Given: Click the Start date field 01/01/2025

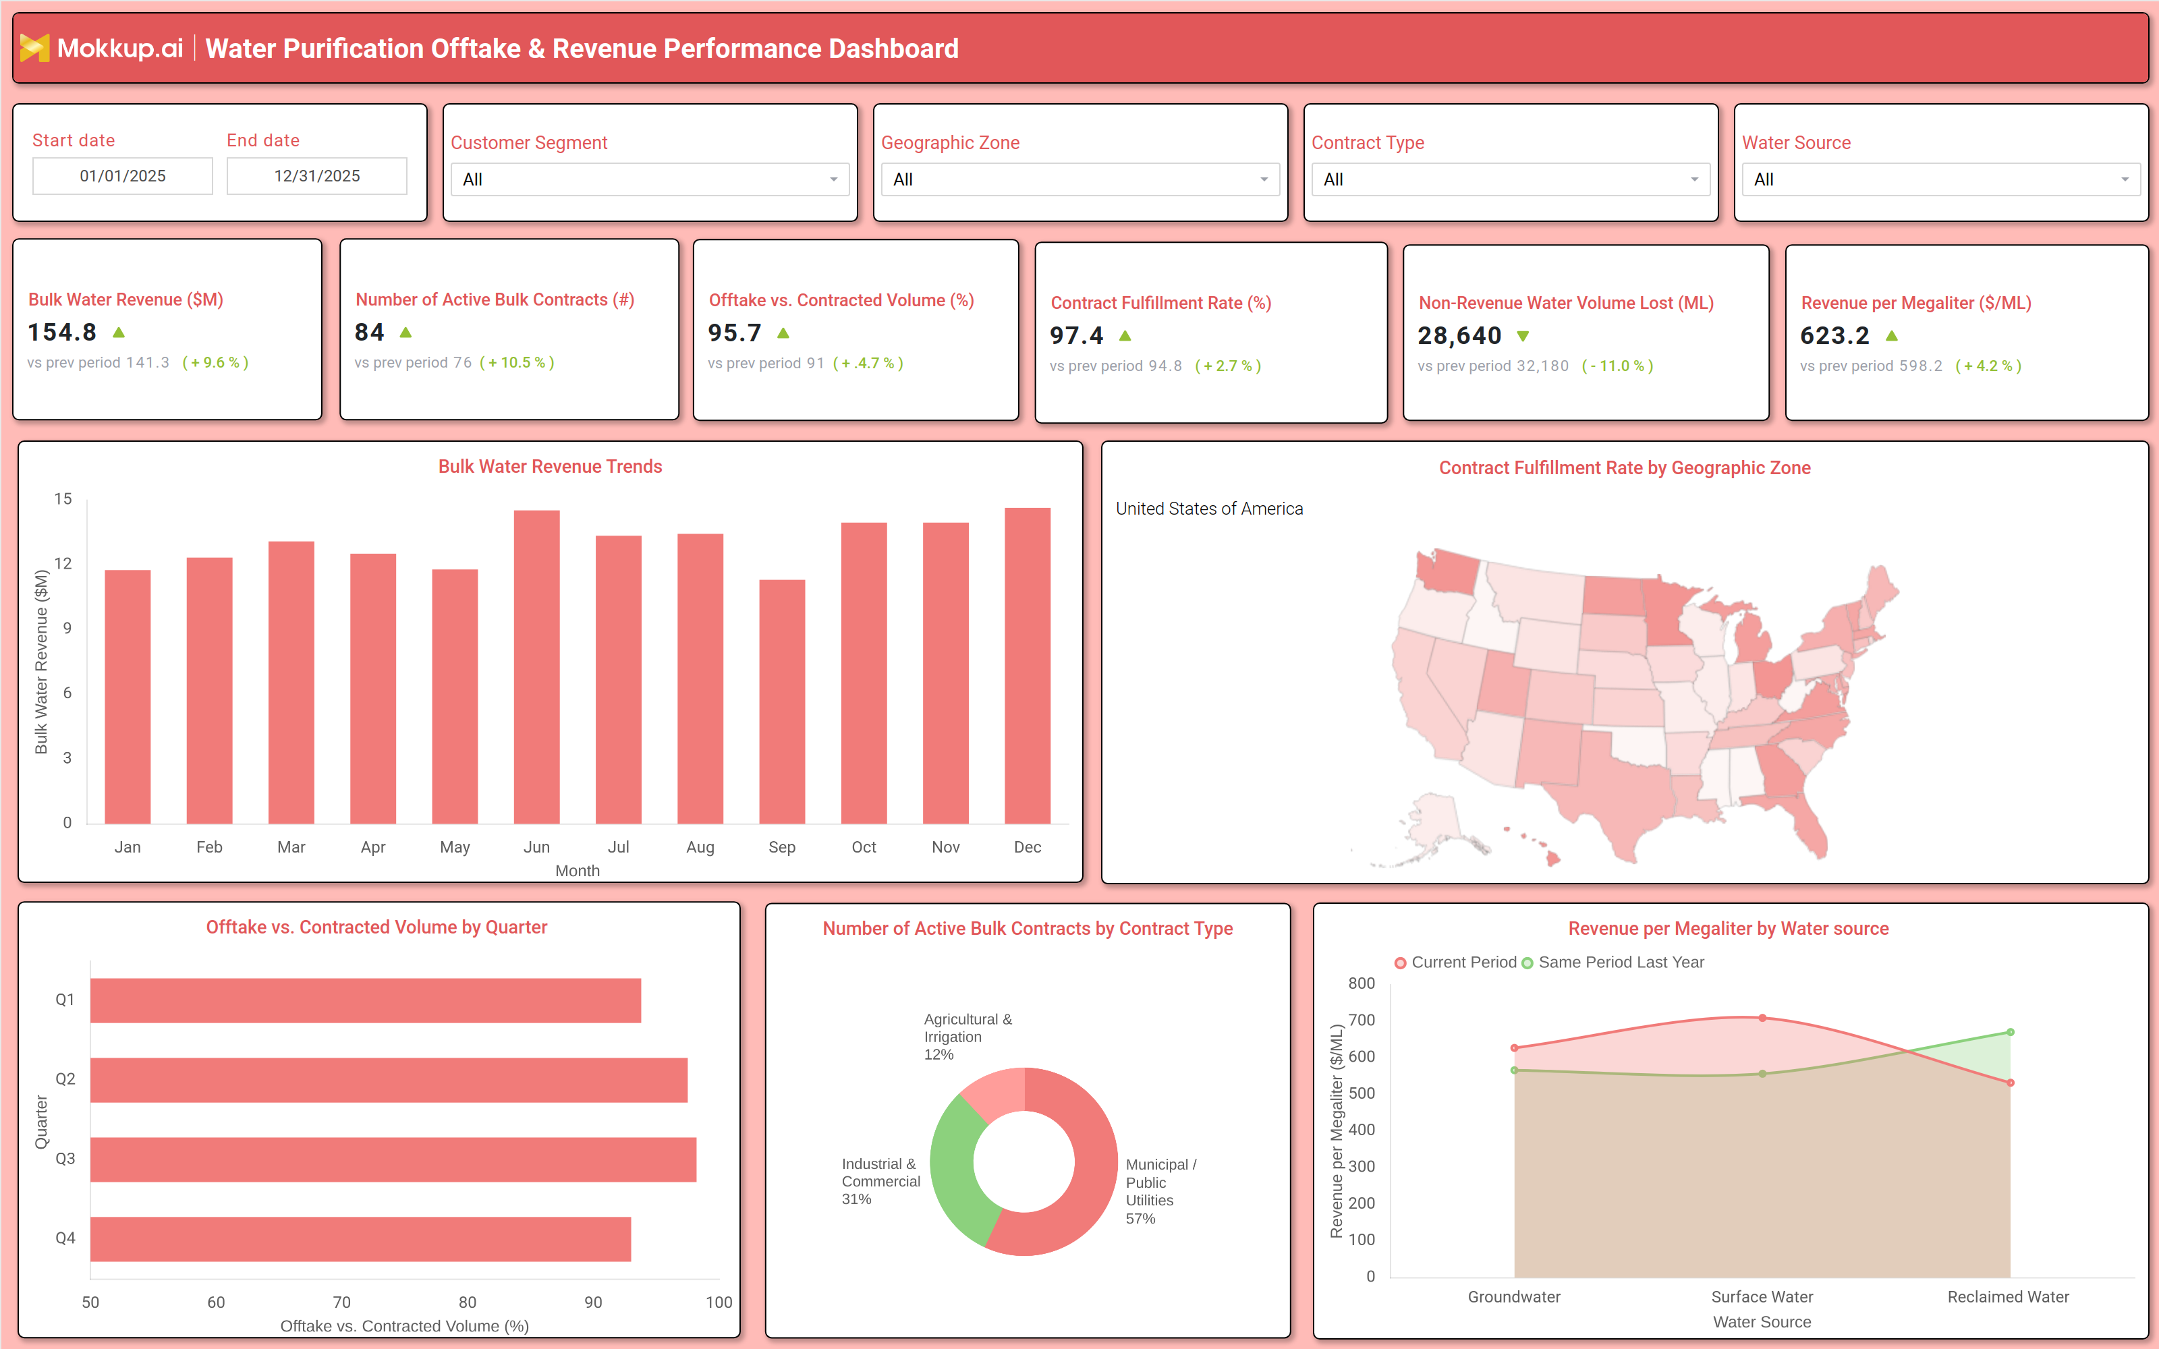Looking at the screenshot, I should [122, 176].
